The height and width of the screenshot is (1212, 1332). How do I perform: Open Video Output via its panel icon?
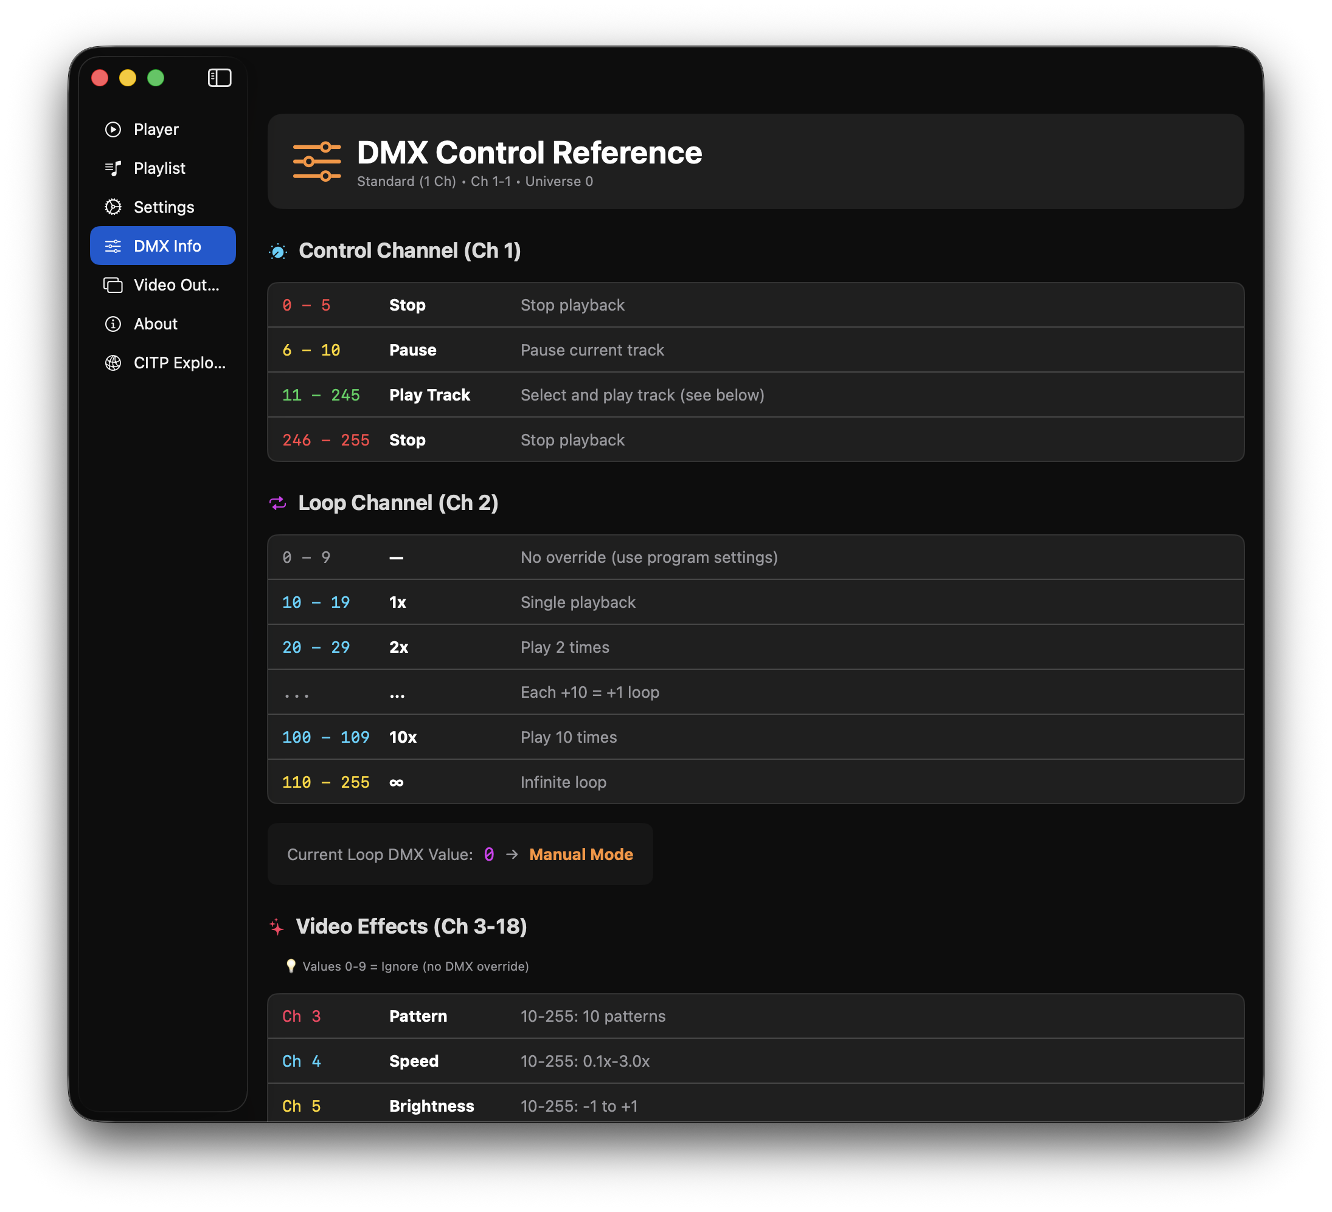[113, 285]
